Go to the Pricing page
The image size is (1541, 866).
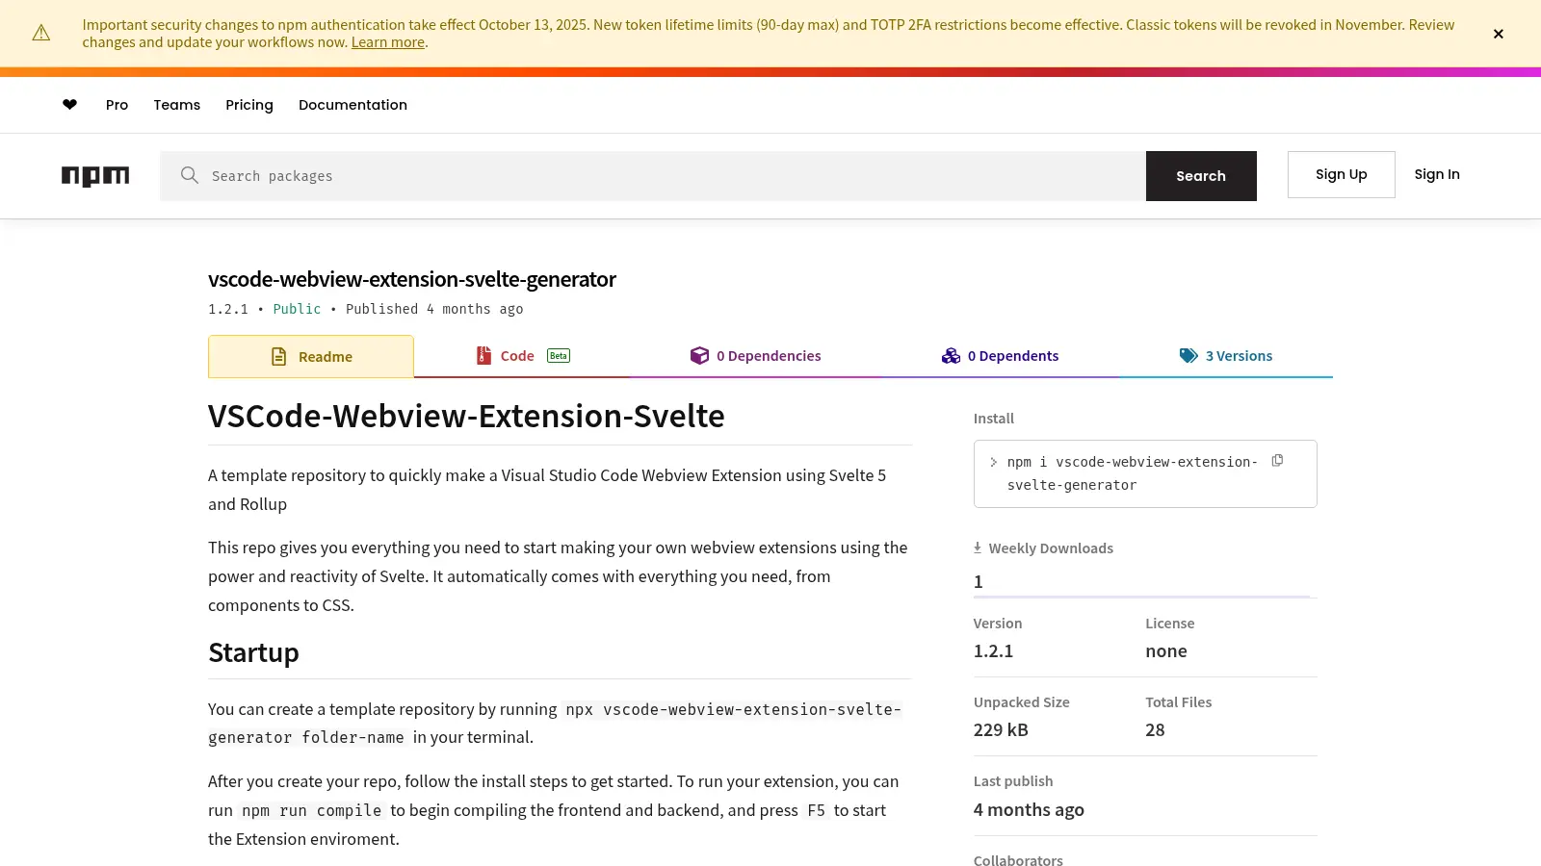[249, 105]
